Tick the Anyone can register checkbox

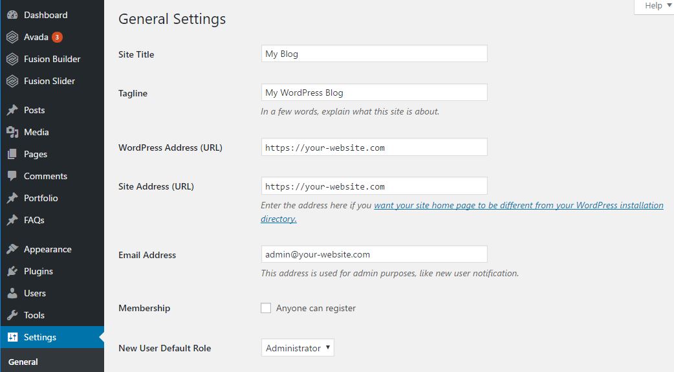pyautogui.click(x=266, y=308)
